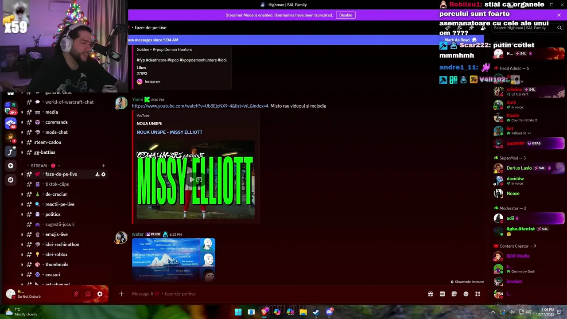Image resolution: width=567 pixels, height=319 pixels.
Task: Open the apps launcher icon in message bar
Action: click(x=478, y=294)
